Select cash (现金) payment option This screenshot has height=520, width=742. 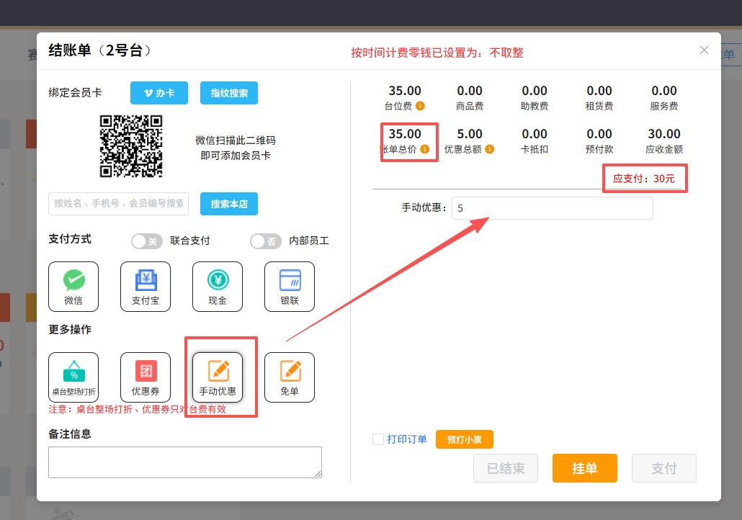tap(218, 286)
